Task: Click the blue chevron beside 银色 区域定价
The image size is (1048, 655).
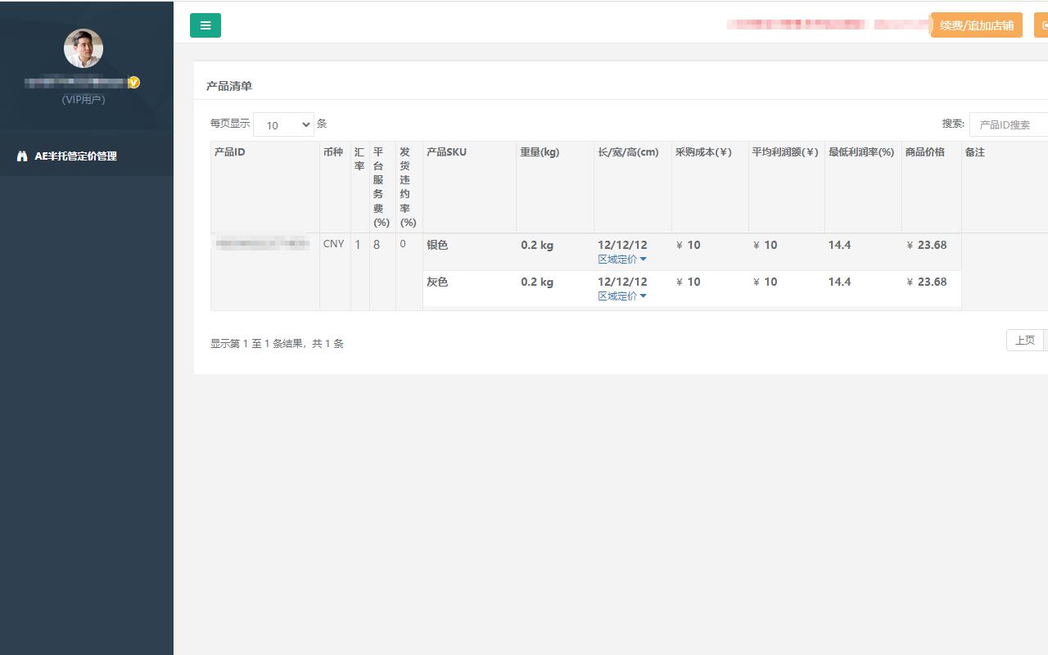Action: 644,259
